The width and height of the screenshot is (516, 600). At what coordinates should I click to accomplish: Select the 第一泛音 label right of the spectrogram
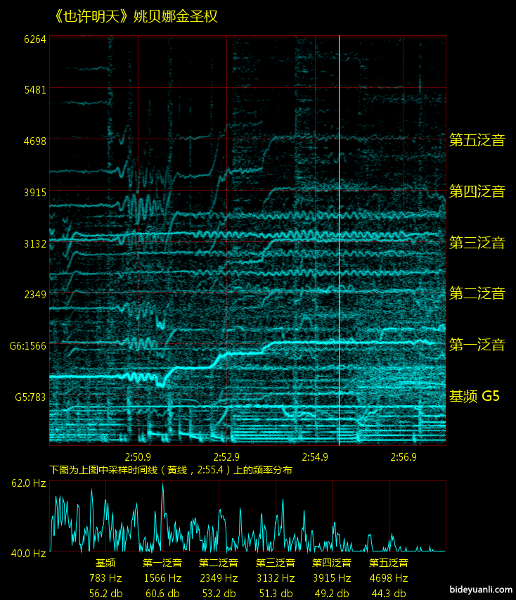tap(477, 345)
